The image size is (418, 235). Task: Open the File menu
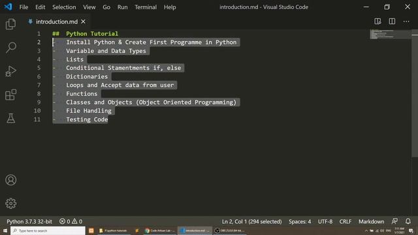[x=24, y=7]
